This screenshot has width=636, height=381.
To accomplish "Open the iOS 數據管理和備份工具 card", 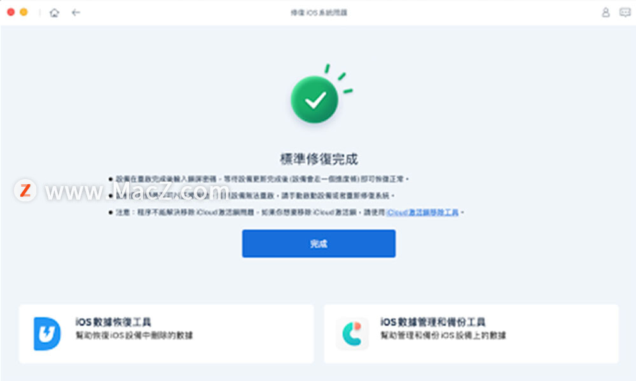I will (x=471, y=333).
